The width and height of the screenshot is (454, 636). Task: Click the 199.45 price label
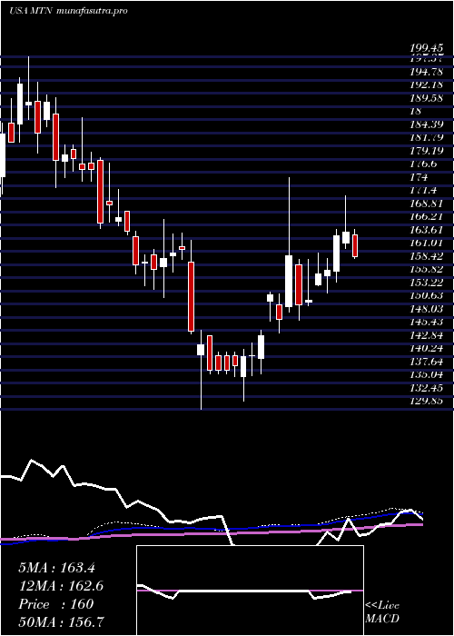pos(427,49)
